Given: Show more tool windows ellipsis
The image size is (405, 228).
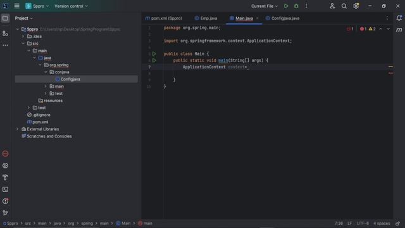Looking at the screenshot, I should [x=5, y=45].
